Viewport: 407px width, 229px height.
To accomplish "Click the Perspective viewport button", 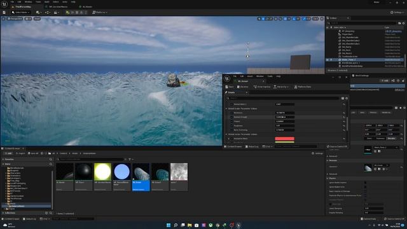I will pyautogui.click(x=15, y=18).
